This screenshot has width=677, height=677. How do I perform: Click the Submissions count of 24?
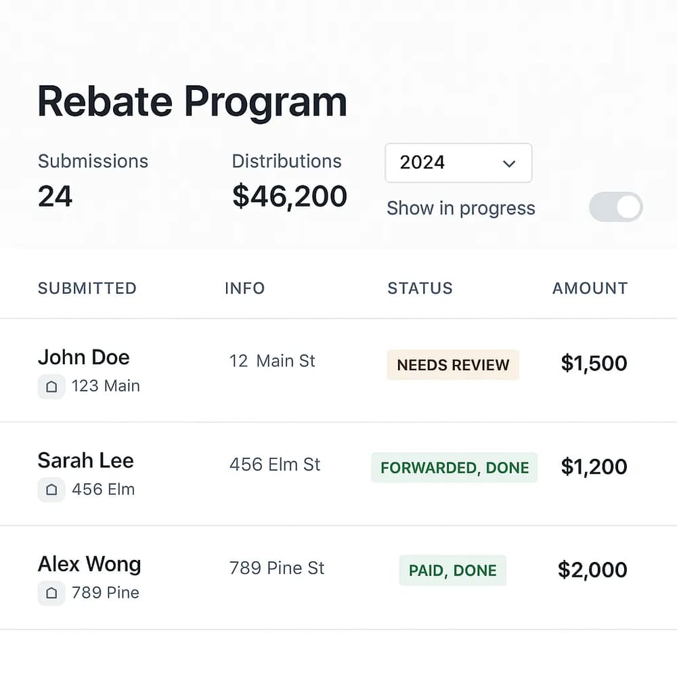pos(55,196)
